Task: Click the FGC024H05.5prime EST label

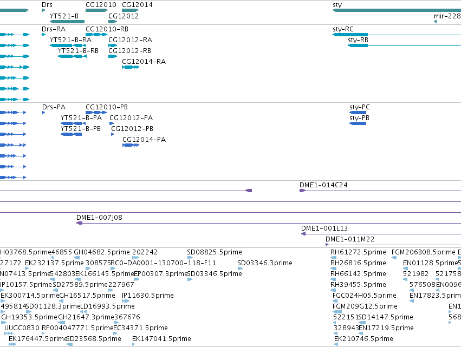Action: [364, 295]
